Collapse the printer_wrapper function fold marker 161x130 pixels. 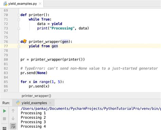pyautogui.click(x=19, y=42)
